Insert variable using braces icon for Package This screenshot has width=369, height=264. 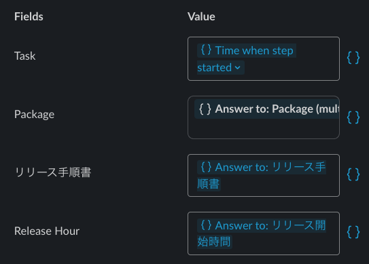[353, 117]
